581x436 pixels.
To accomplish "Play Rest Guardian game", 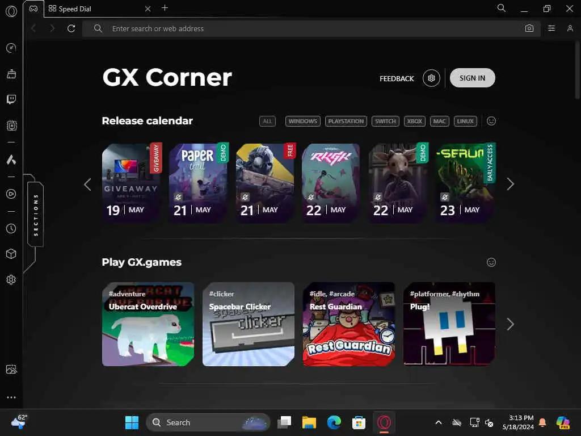I will tap(349, 324).
